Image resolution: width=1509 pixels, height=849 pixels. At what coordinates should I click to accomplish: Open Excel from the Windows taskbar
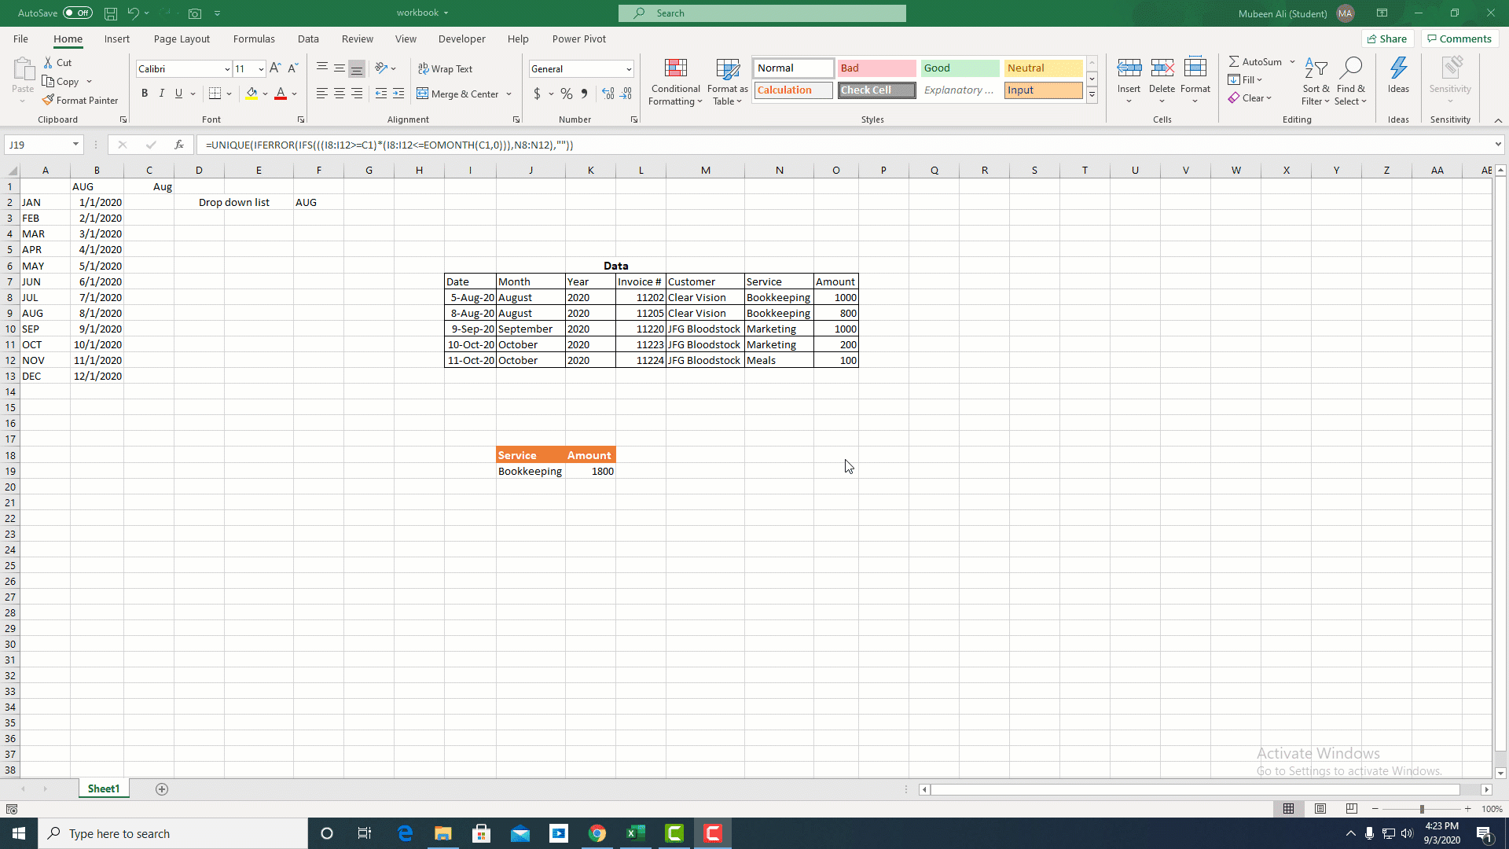point(636,833)
